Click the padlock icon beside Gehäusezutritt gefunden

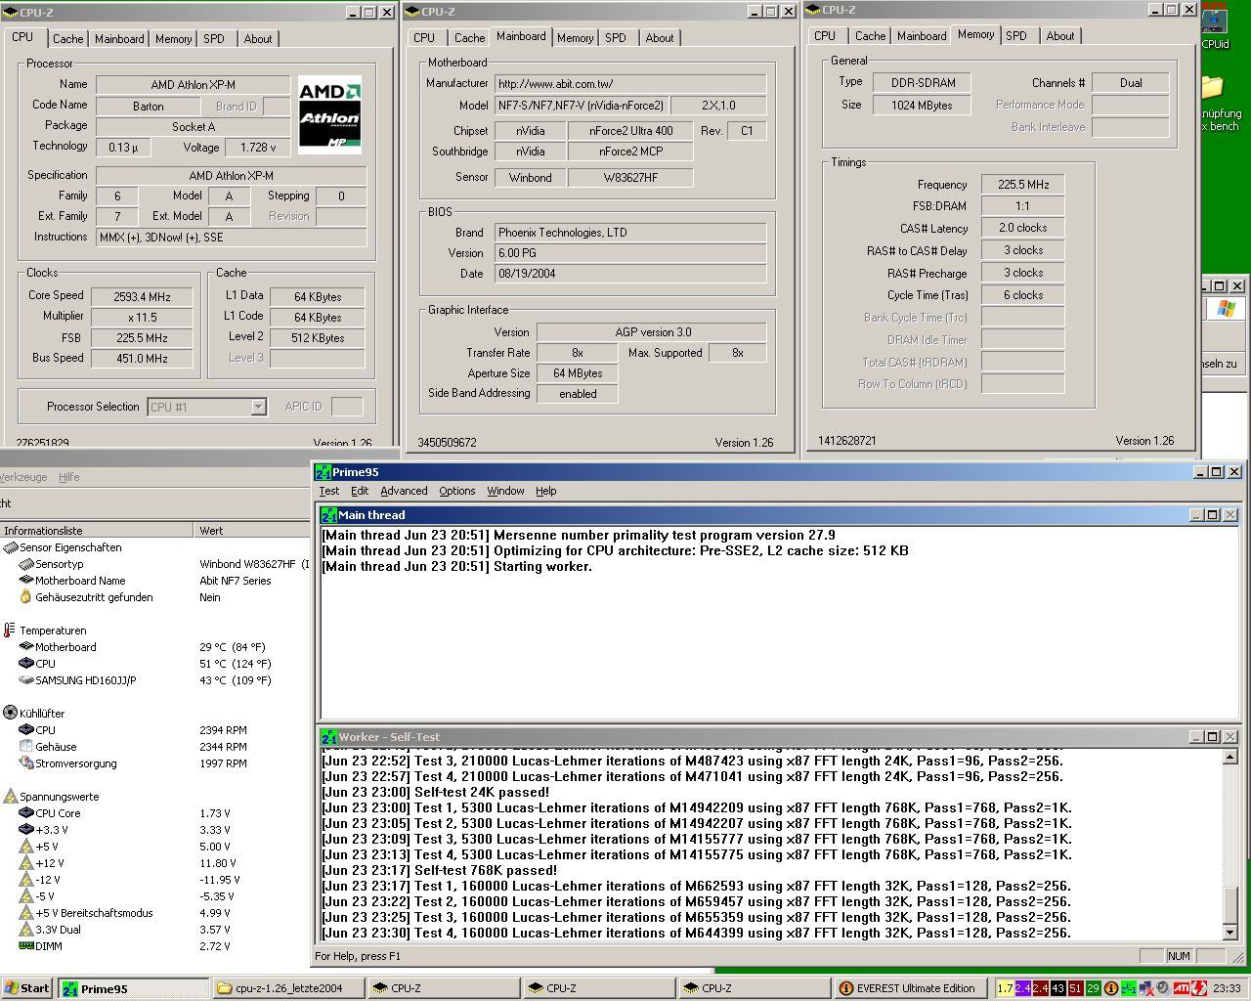[x=26, y=597]
